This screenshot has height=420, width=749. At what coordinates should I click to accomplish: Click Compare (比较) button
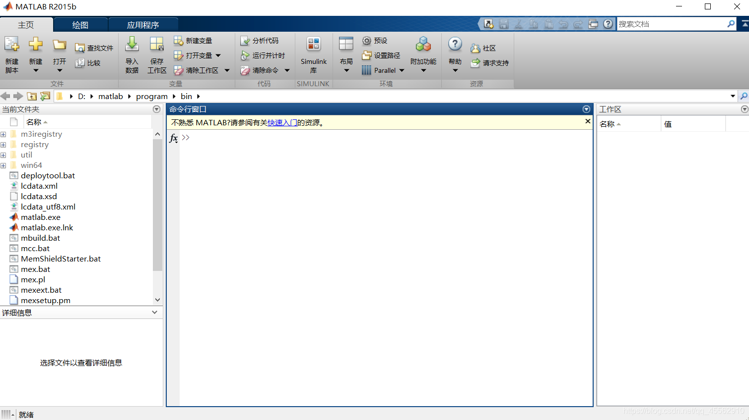pos(88,63)
